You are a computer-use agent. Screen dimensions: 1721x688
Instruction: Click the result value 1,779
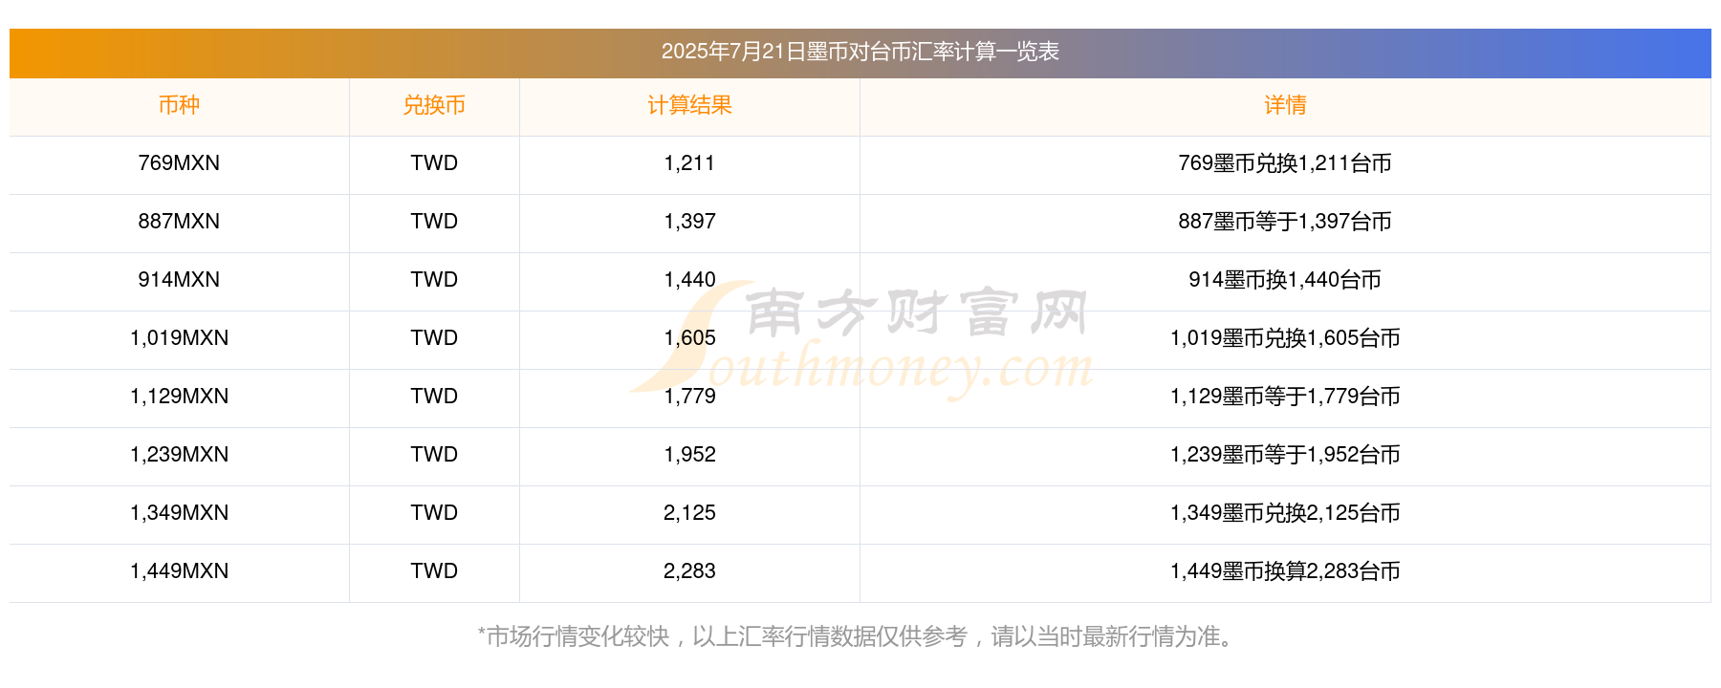click(689, 397)
